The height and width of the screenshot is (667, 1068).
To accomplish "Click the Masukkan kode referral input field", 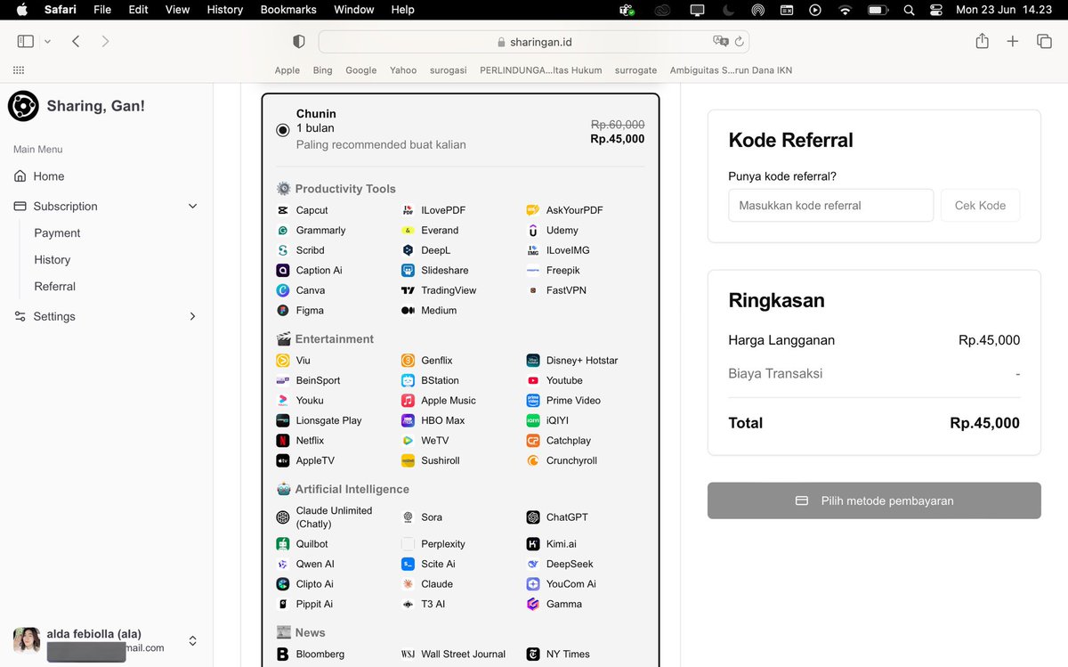I will (x=830, y=206).
